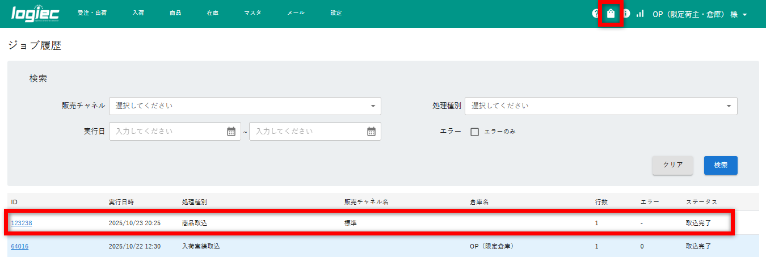Open calendar picker for start 実行日

point(231,131)
